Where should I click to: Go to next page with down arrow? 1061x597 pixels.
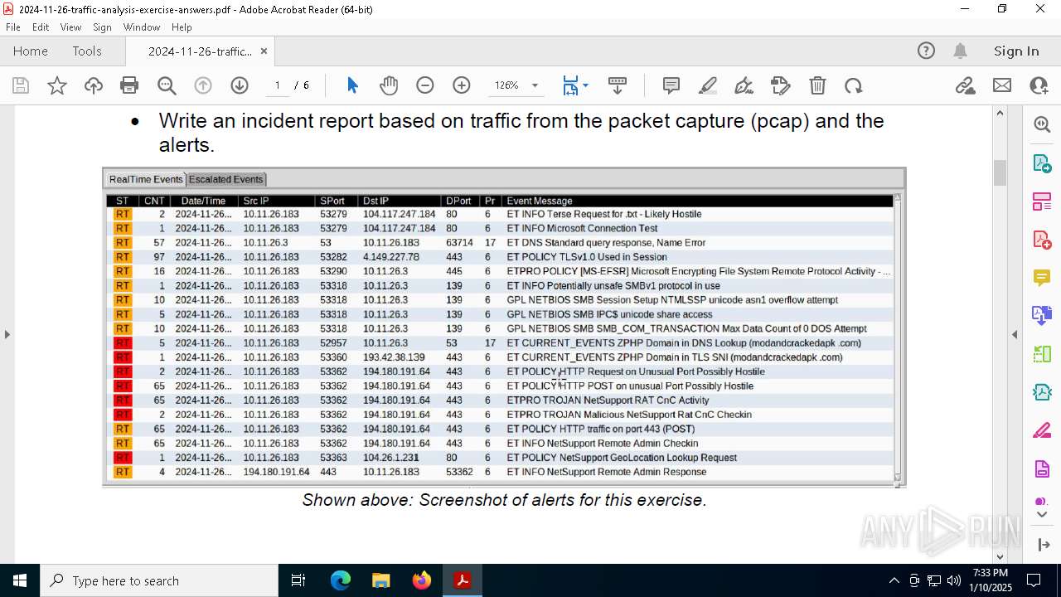click(240, 85)
